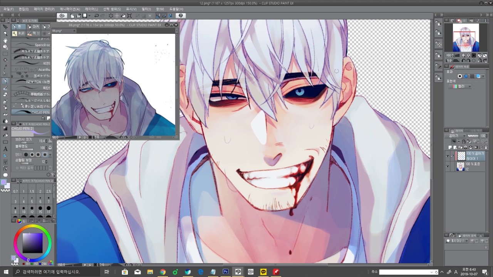This screenshot has width=493, height=277.
Task: Toggle visibility of layer 레이어 1
Action: coord(448,156)
